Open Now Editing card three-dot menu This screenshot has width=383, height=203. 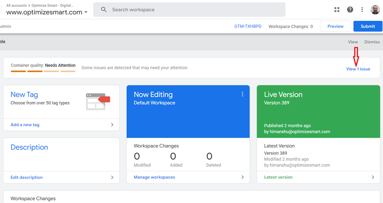click(243, 94)
